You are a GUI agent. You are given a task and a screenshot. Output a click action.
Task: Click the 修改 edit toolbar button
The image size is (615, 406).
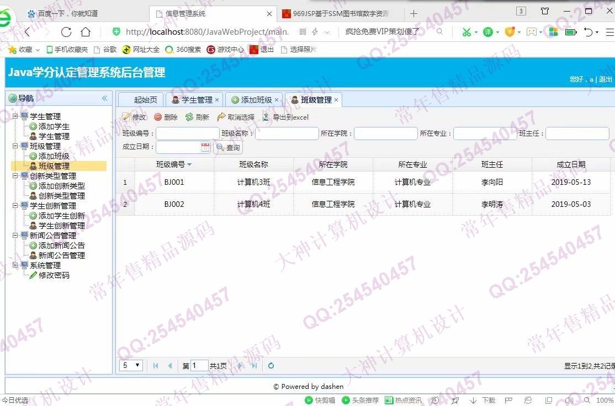pos(134,117)
